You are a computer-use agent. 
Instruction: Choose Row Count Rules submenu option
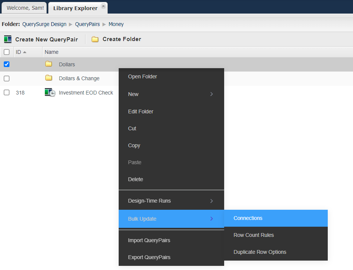[x=276, y=235]
